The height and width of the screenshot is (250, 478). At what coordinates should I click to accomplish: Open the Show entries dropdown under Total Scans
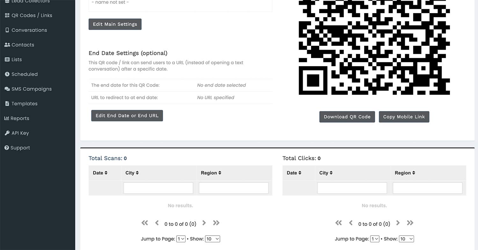pos(212,239)
